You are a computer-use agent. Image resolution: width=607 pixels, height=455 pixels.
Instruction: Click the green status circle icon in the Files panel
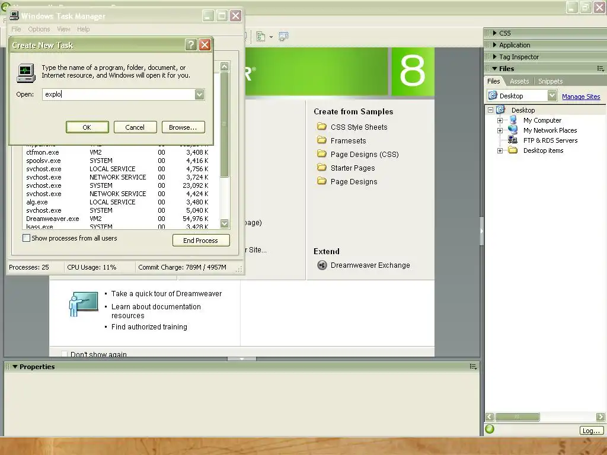[x=490, y=429]
